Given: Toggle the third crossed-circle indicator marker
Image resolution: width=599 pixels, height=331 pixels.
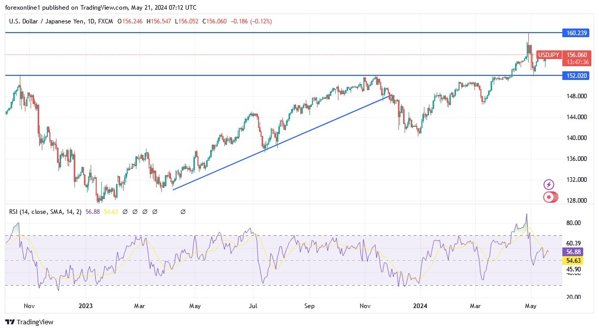Looking at the screenshot, I should pyautogui.click(x=145, y=211).
